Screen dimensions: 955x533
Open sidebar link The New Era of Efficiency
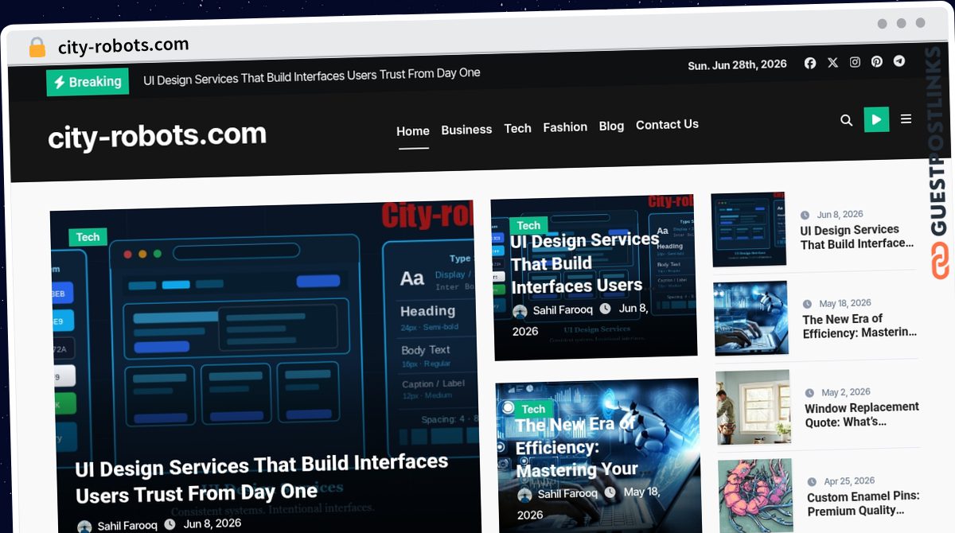click(x=859, y=326)
